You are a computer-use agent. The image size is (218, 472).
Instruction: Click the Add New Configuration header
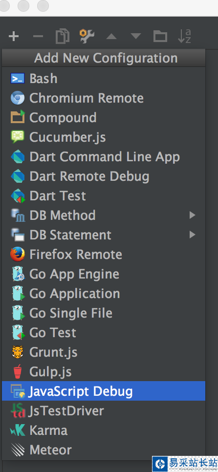pos(104,58)
